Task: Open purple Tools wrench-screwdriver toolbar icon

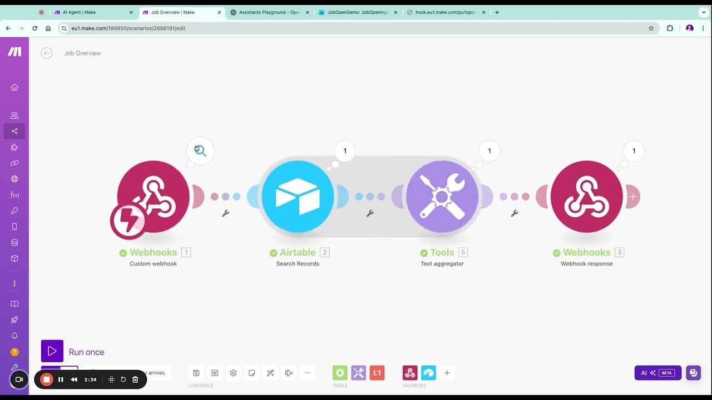Action: 359,373
